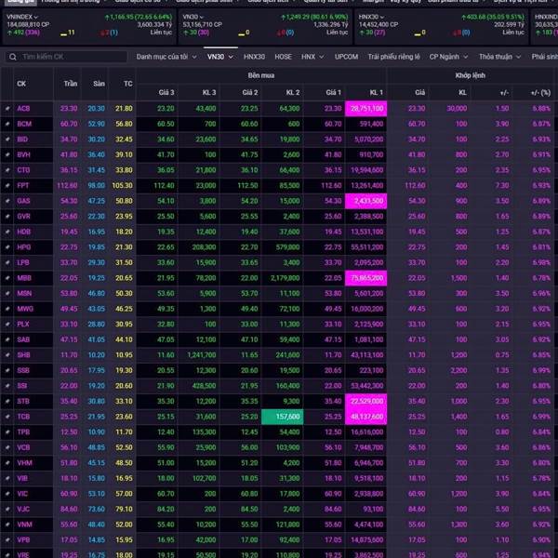Pin the TCB row
Image resolution: width=558 pixels, height=558 pixels.
click(x=7, y=417)
